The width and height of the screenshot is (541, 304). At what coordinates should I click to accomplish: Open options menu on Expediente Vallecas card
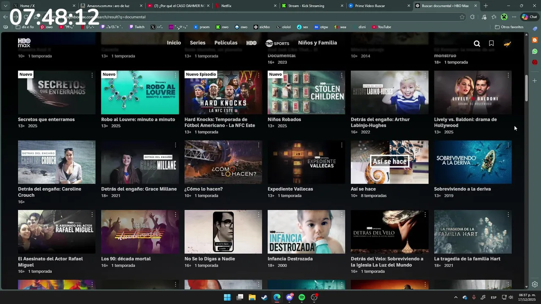click(342, 145)
